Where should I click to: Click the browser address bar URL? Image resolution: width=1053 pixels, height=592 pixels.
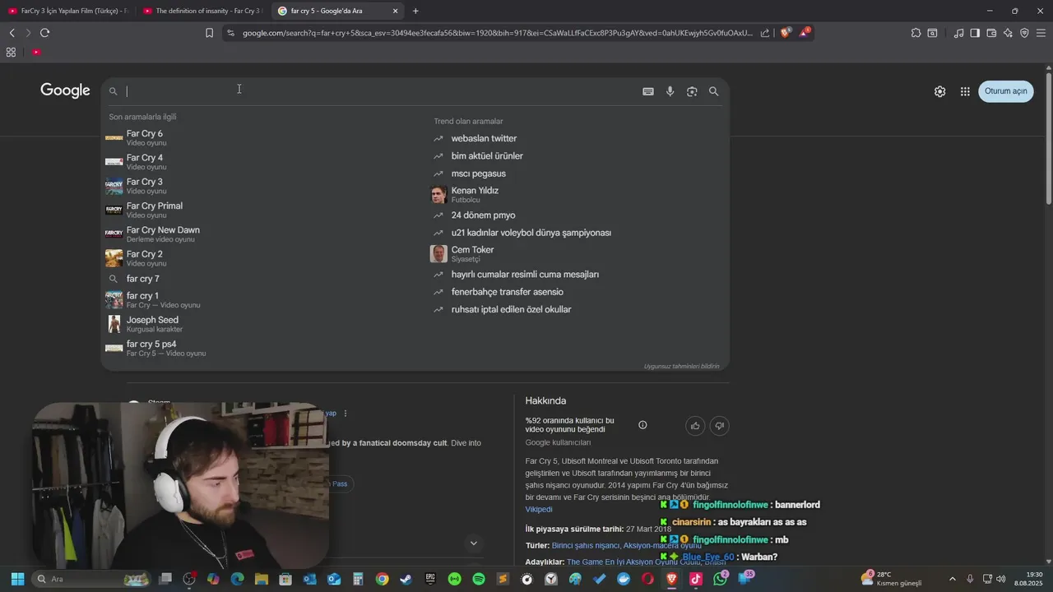[x=497, y=33]
